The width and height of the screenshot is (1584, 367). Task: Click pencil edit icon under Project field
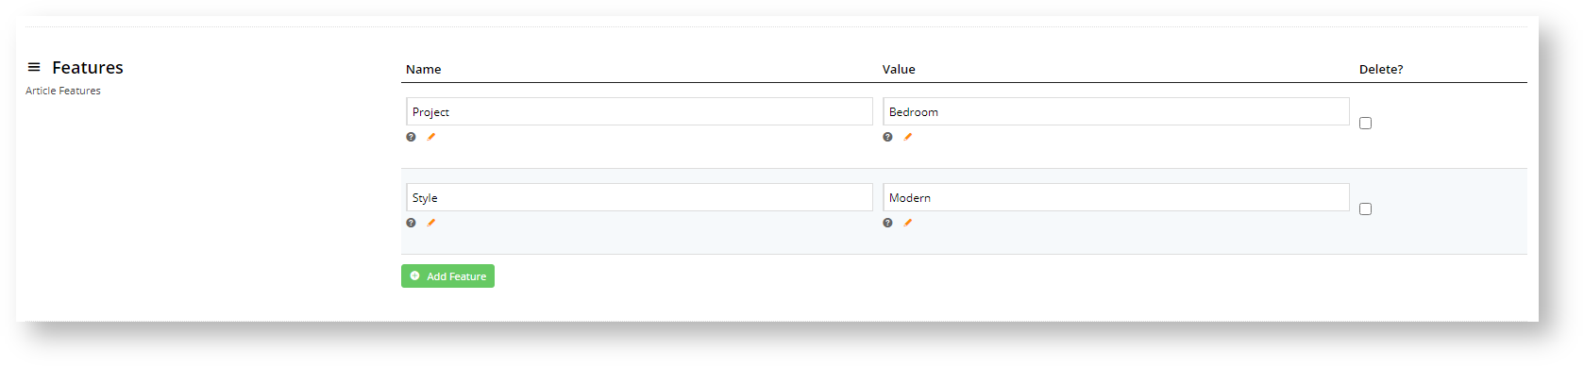click(431, 137)
